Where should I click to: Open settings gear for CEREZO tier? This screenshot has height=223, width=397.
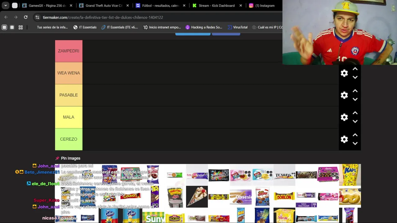pyautogui.click(x=344, y=139)
